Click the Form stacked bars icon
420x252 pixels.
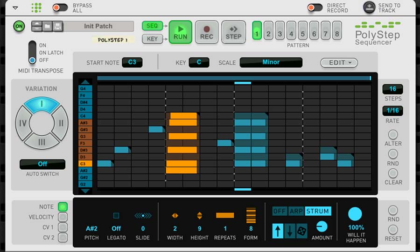[x=251, y=215]
